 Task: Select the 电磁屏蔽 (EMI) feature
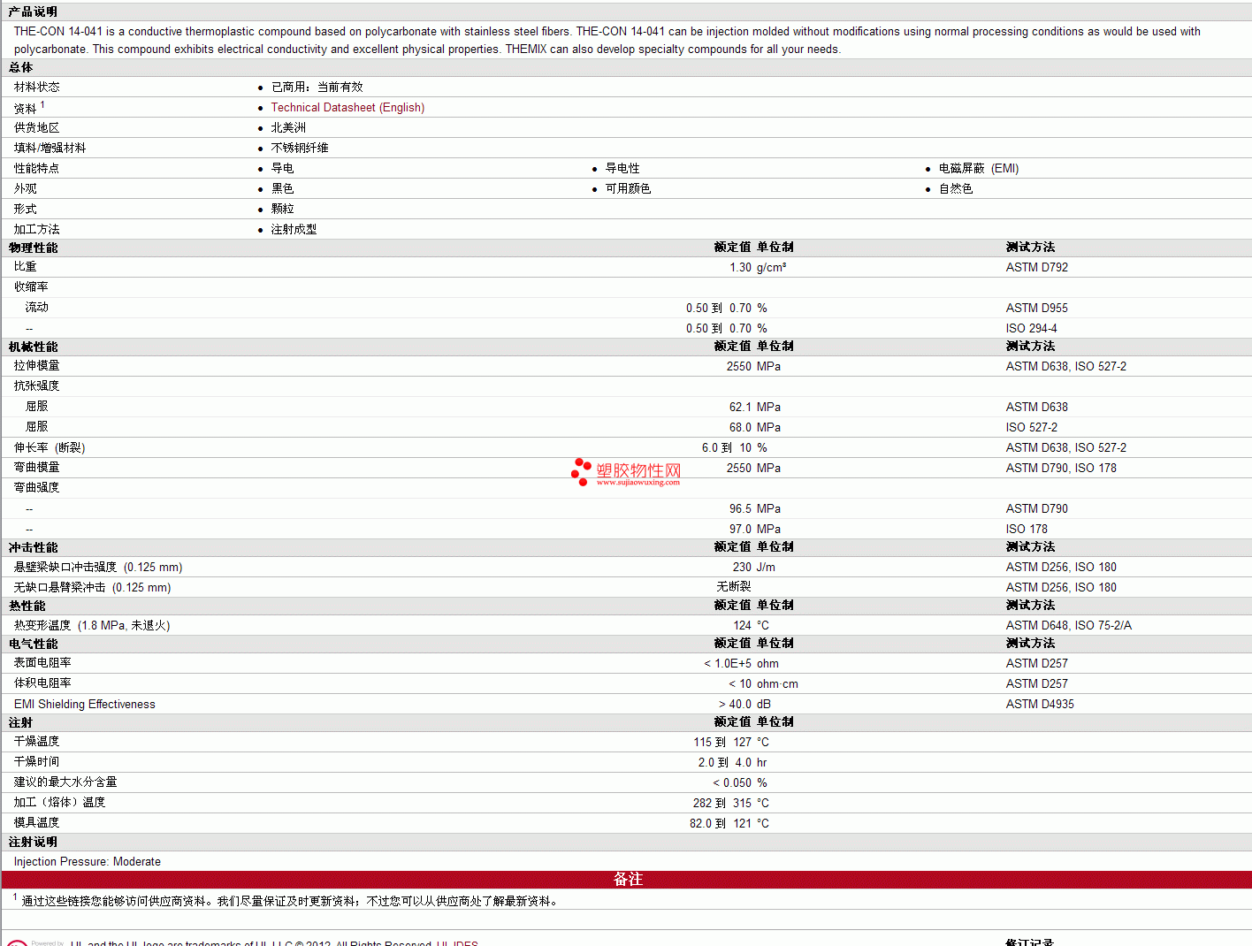[x=979, y=168]
